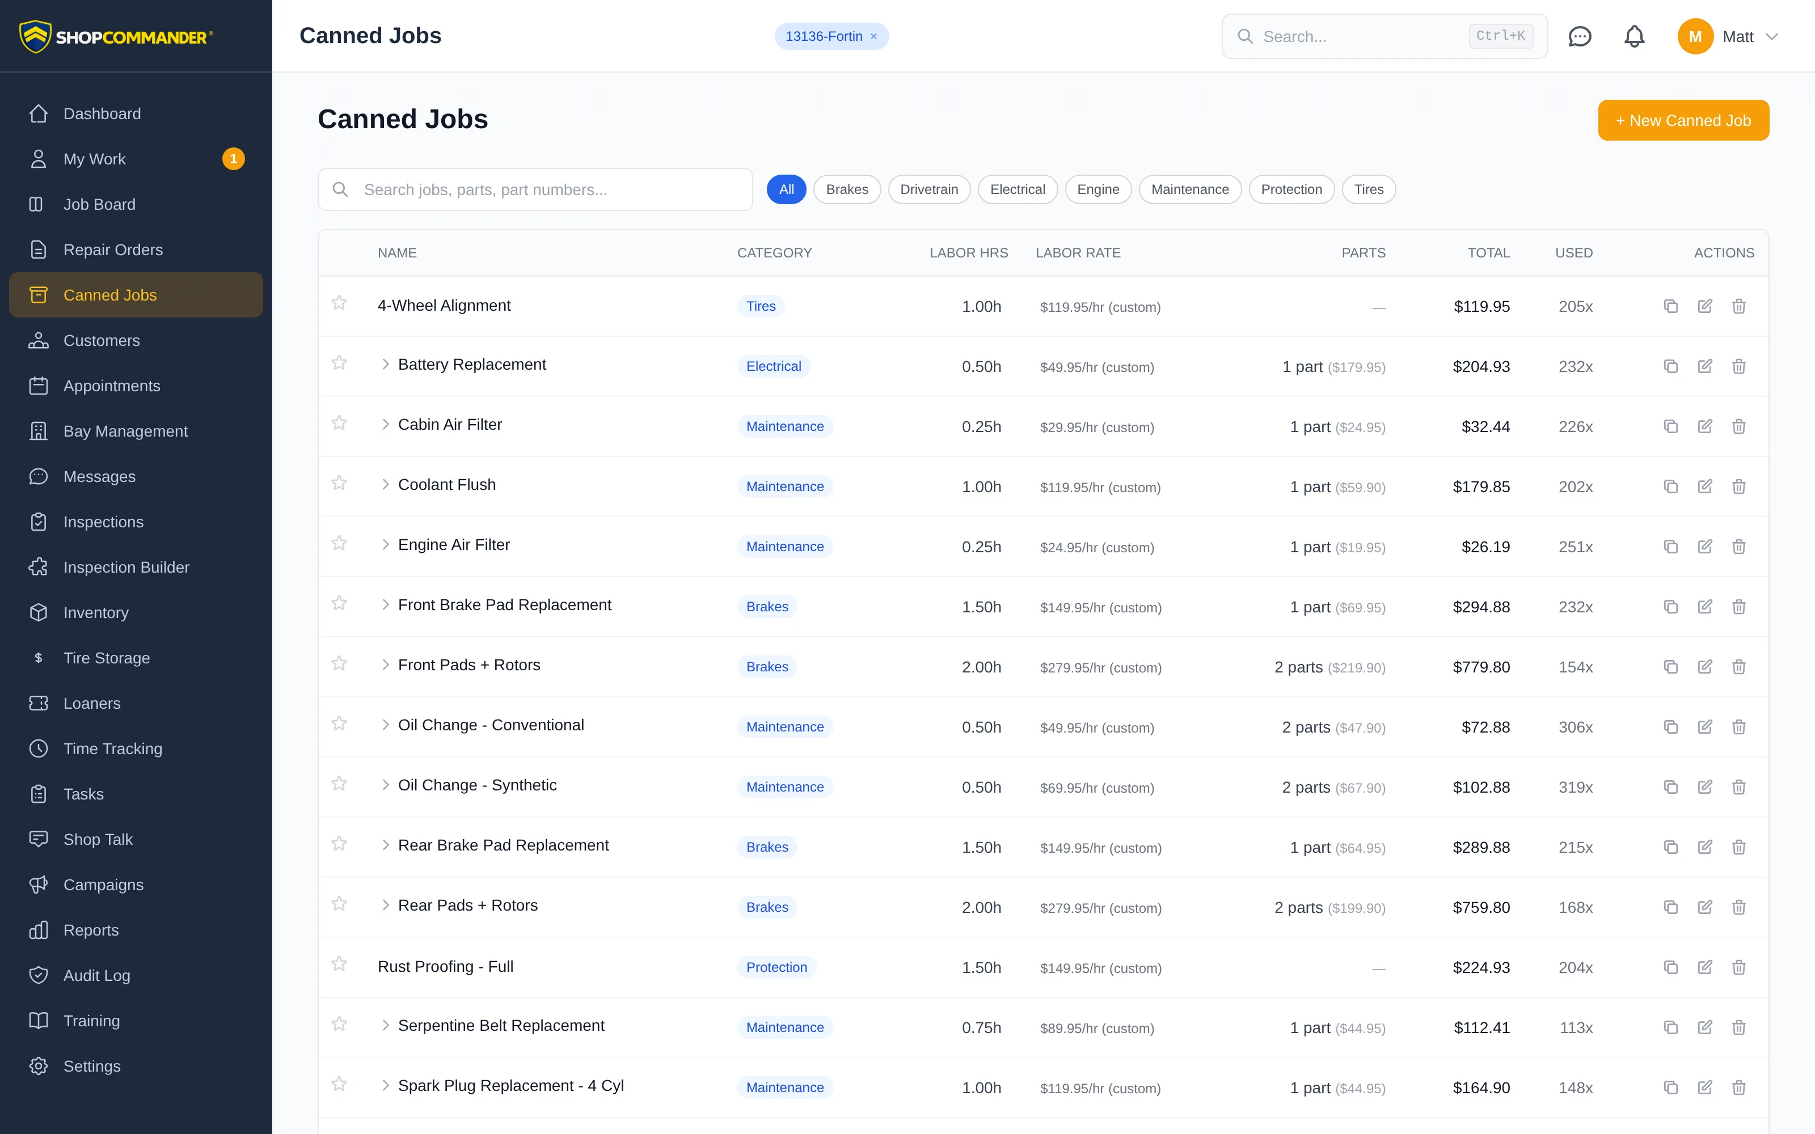
Task: Open Settings from sidebar
Action: click(136, 1066)
